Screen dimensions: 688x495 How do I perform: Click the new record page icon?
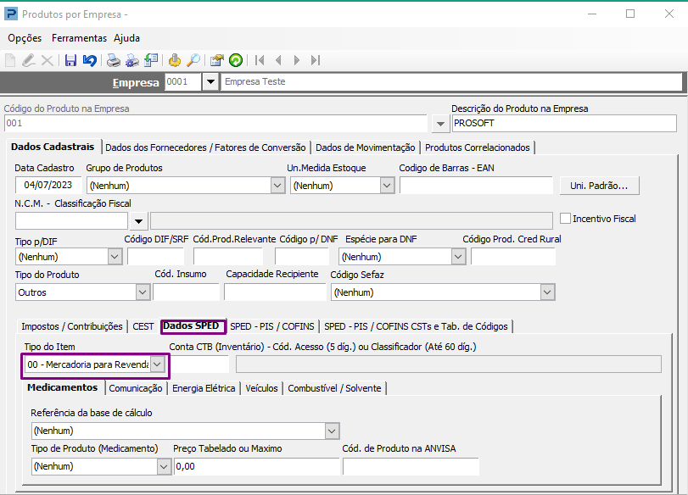[x=10, y=60]
